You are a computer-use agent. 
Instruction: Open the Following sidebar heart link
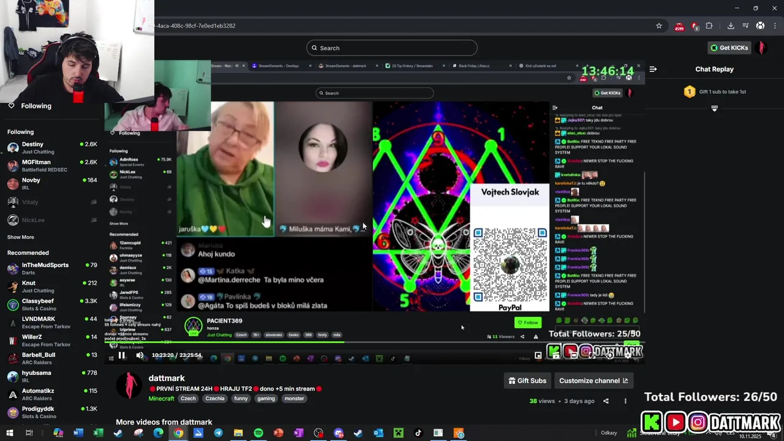tap(29, 106)
